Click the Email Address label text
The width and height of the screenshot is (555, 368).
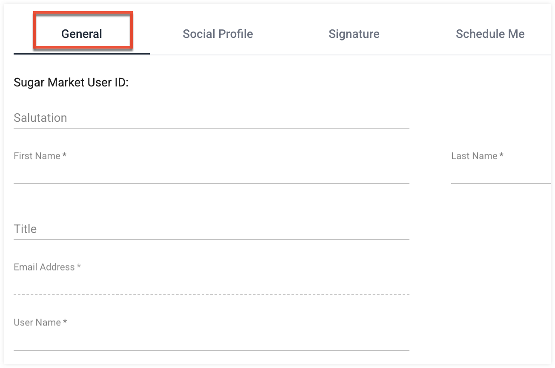click(44, 267)
